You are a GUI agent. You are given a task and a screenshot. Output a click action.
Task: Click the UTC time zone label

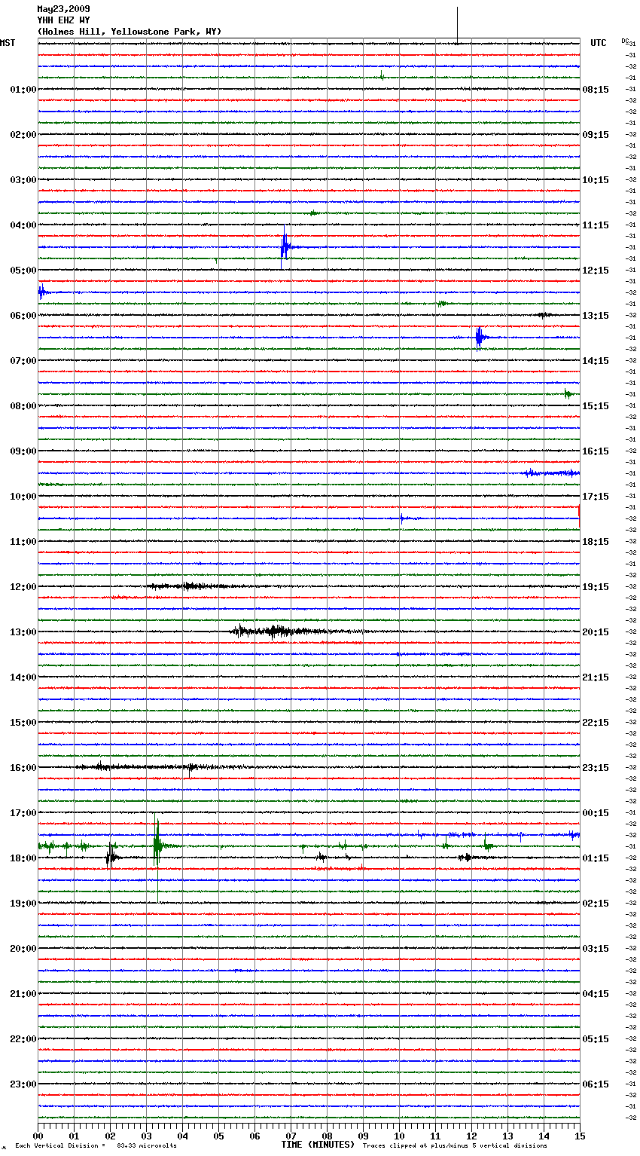599,43
